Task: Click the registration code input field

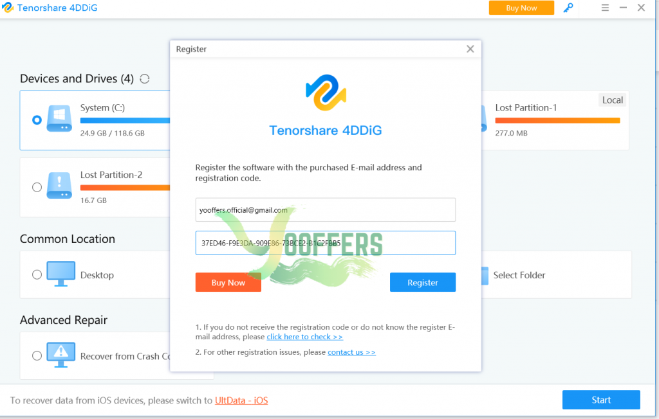Action: 325,243
